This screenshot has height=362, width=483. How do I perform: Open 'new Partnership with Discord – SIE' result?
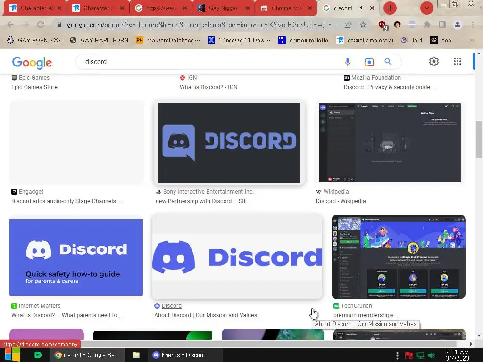204,201
